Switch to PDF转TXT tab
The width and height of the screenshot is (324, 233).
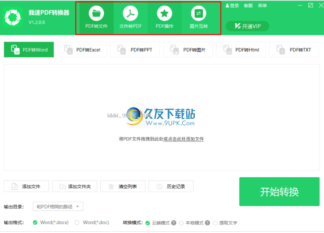tap(294, 50)
